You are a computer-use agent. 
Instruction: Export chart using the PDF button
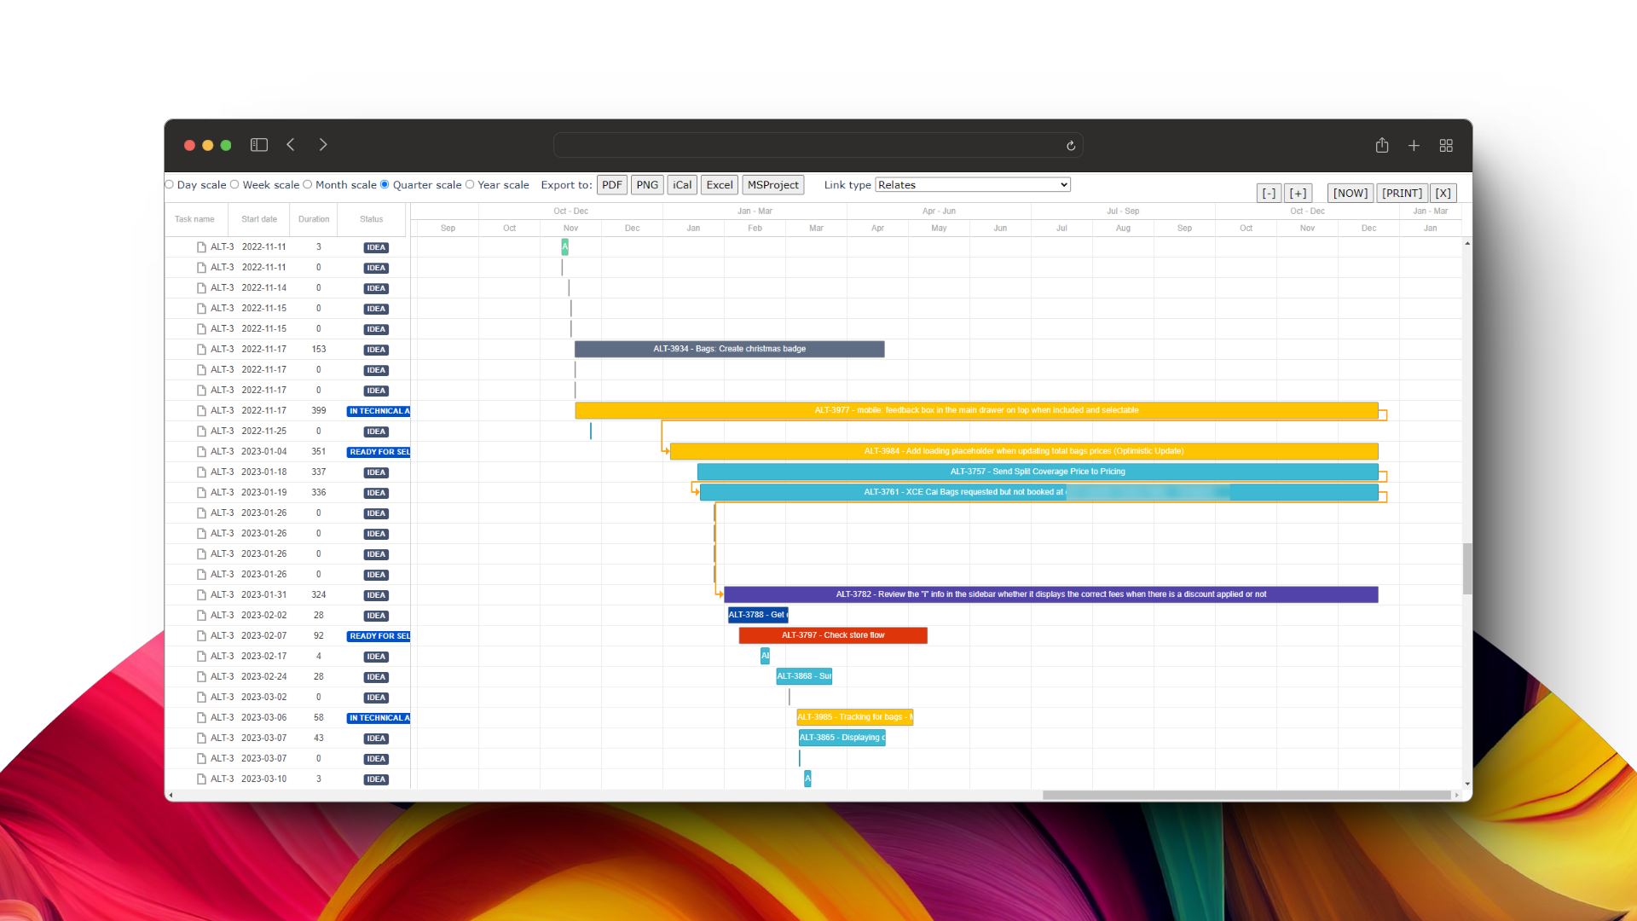click(611, 185)
